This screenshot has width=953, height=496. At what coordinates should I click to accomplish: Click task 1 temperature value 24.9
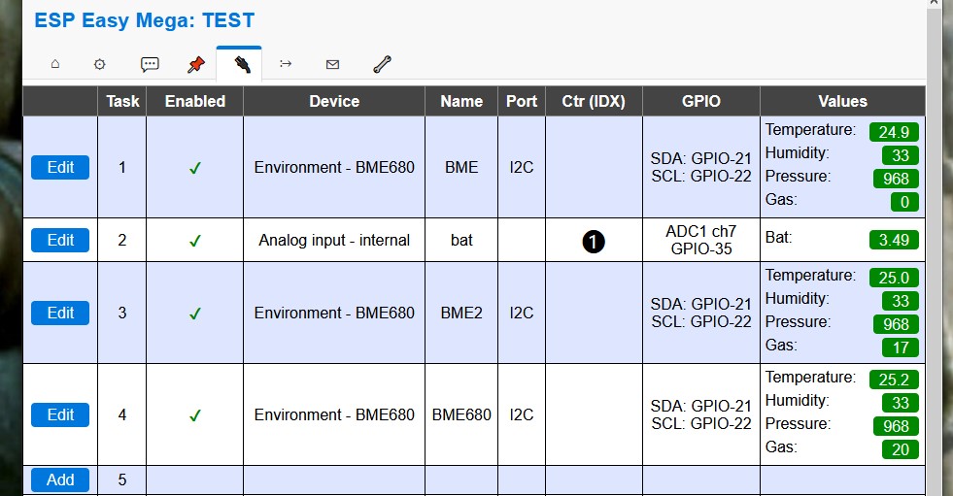[894, 132]
